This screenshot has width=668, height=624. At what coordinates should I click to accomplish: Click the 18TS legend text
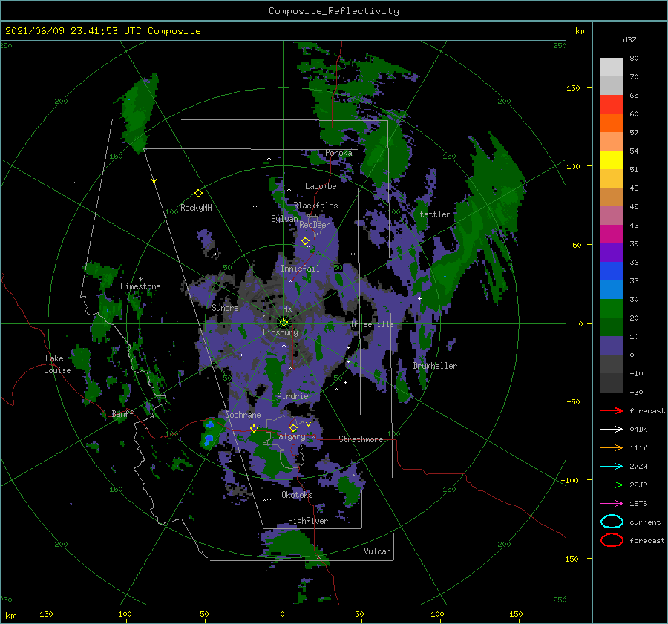(x=638, y=504)
